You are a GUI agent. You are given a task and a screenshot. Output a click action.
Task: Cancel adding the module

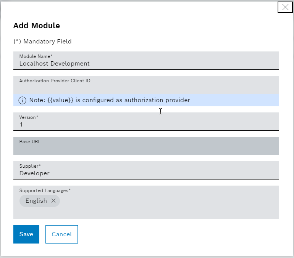[61, 234]
